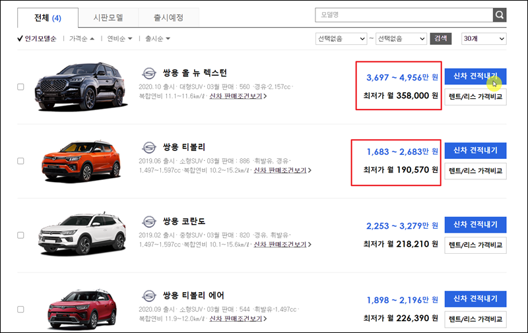Click SsangYong logo beside 쌍용 올 뉴 렉스턴
Viewport: 528px width, 333px height.
(149, 73)
